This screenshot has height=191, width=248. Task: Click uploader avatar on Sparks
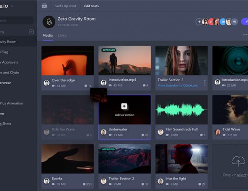[47, 181]
